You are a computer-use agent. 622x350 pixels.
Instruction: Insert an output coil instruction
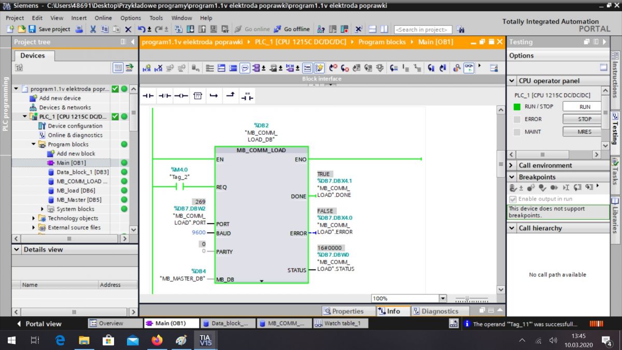181,96
